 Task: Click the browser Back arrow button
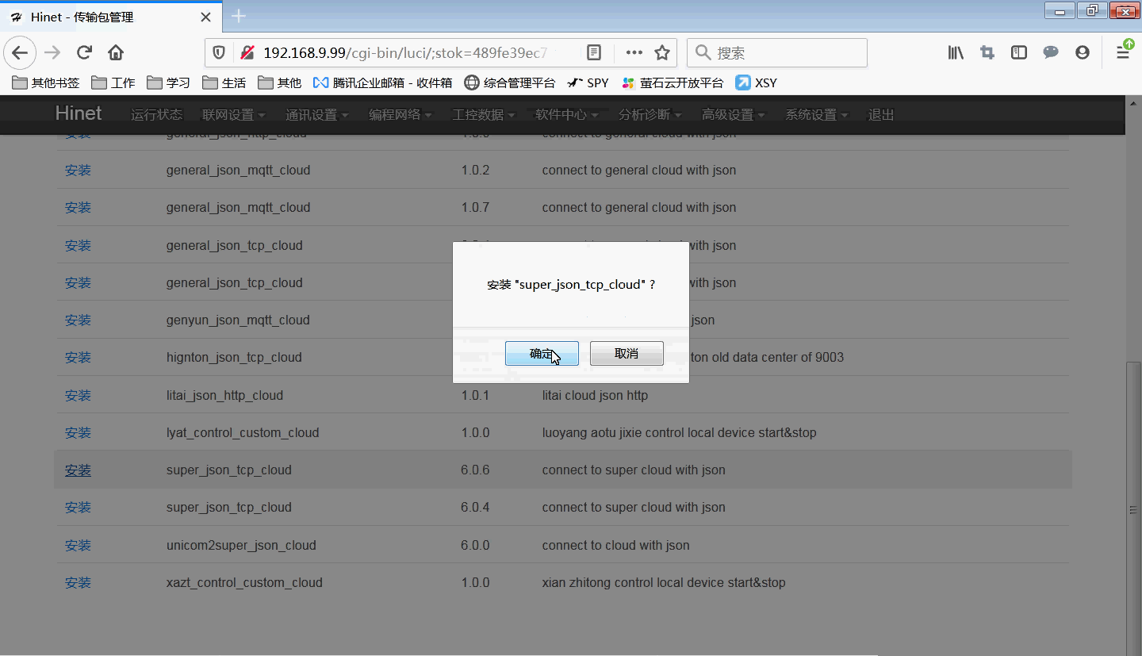[20, 53]
